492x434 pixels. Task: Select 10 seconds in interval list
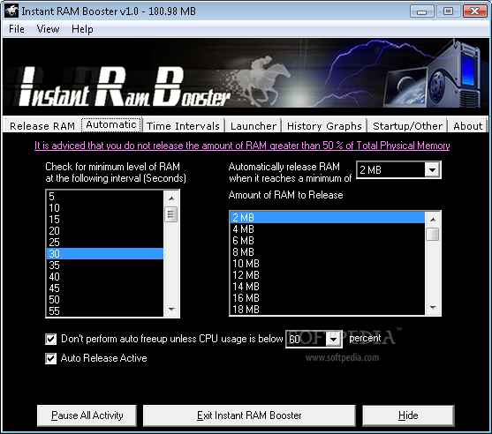[105, 208]
